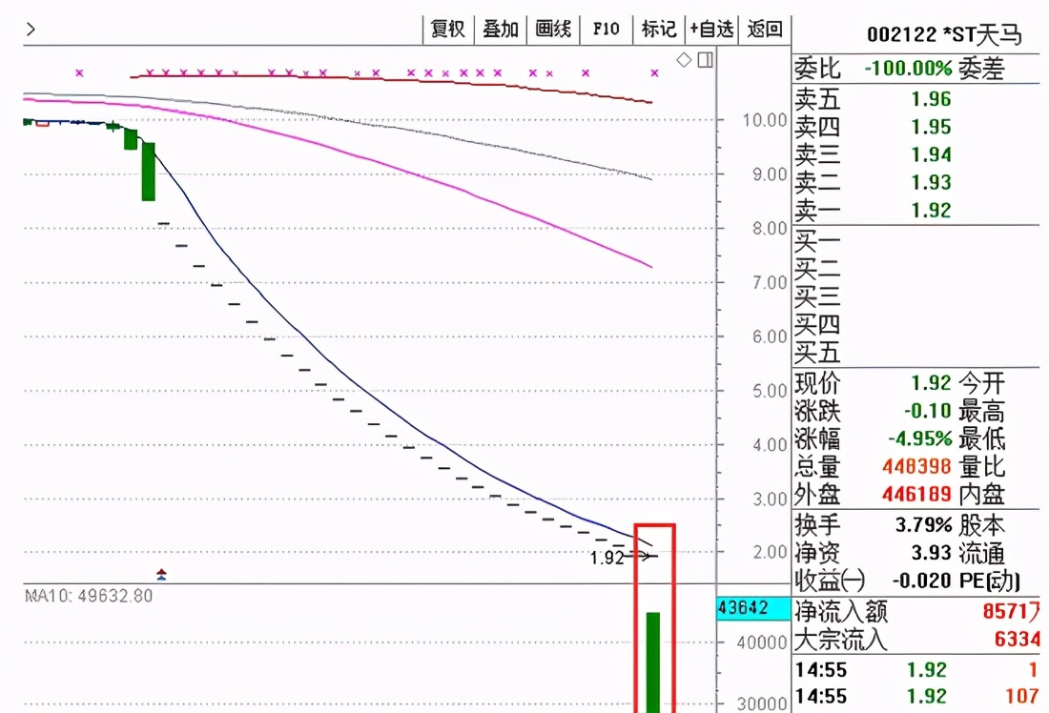The width and height of the screenshot is (1049, 713).
Task: Open F10 company information
Action: 607,29
